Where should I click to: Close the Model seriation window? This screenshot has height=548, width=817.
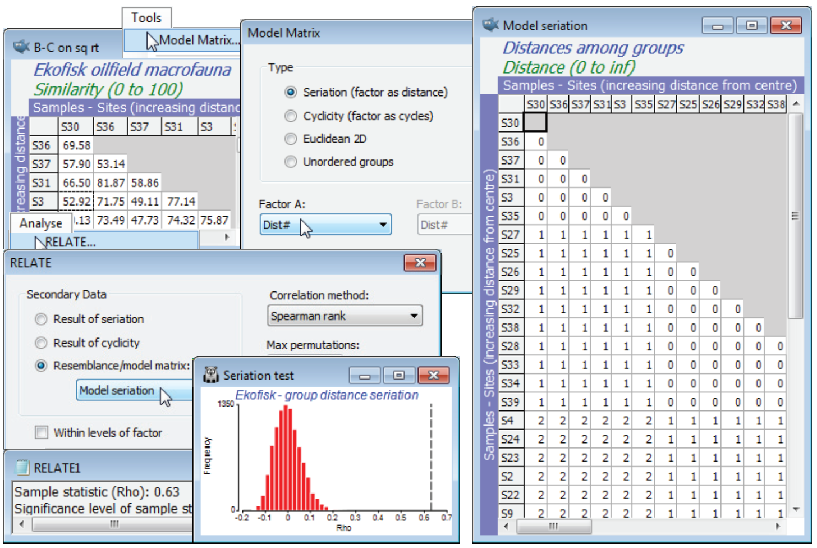pyautogui.click(x=786, y=25)
